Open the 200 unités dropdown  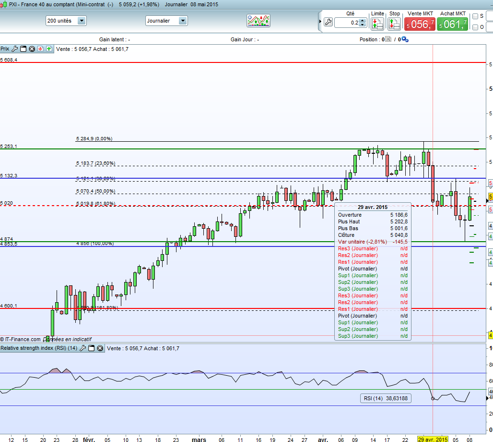coord(66,21)
